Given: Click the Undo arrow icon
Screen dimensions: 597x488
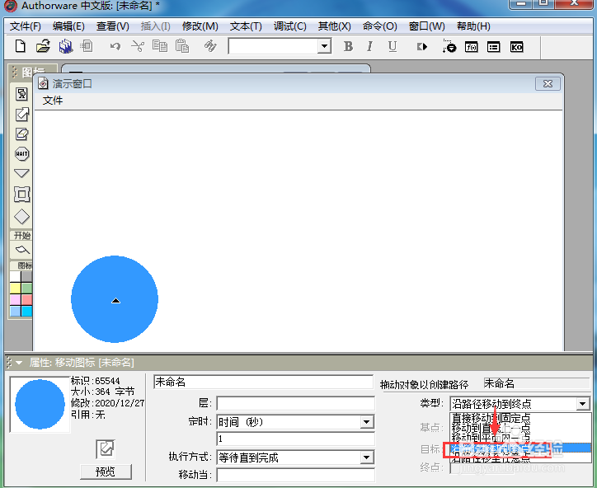Looking at the screenshot, I should tap(115, 46).
